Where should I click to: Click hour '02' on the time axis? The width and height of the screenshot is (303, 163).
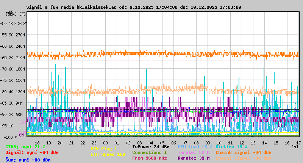(x=128, y=143)
